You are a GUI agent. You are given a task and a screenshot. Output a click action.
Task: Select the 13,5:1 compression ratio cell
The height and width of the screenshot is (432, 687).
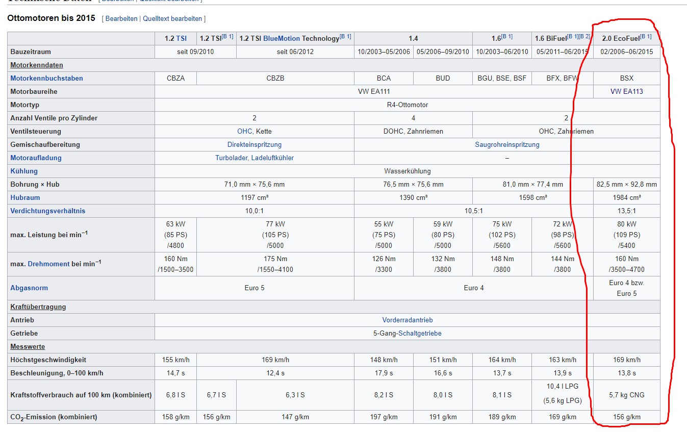point(627,211)
